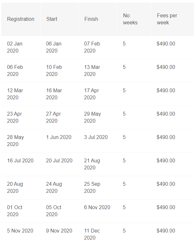Click the 13 Mar 2020 finish date
195x245 pixels.
[92, 70]
